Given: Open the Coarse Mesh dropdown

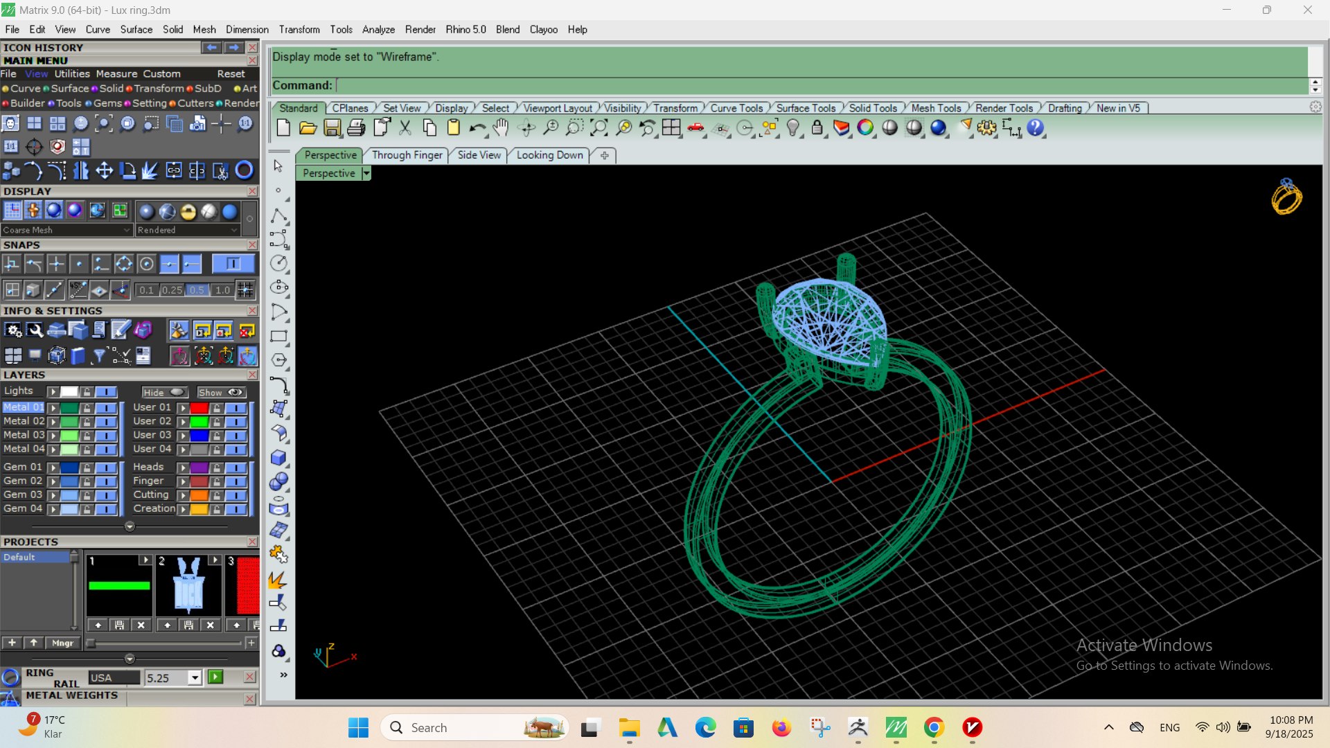Looking at the screenshot, I should (x=66, y=230).
